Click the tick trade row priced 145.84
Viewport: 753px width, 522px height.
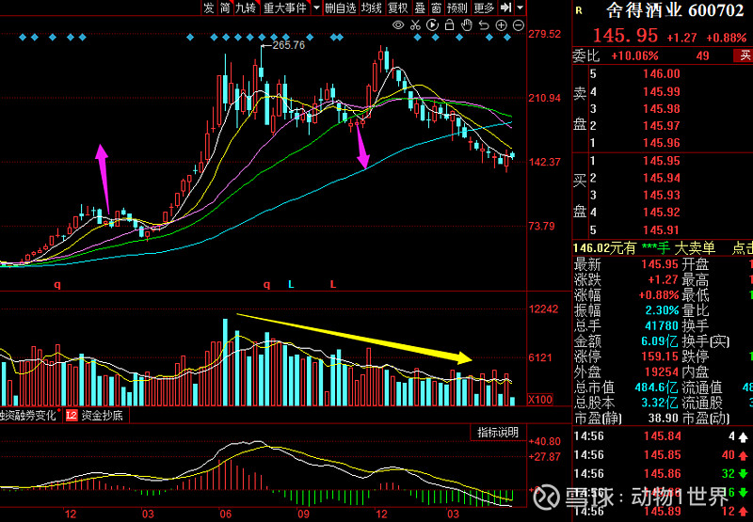coord(664,436)
